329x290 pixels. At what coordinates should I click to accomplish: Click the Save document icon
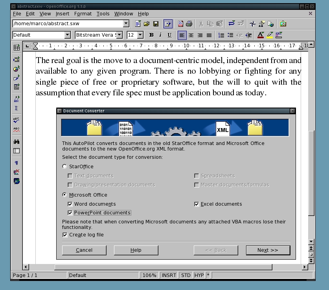[156, 24]
